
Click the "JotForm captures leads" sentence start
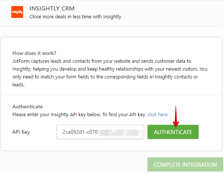pyautogui.click(x=37, y=60)
